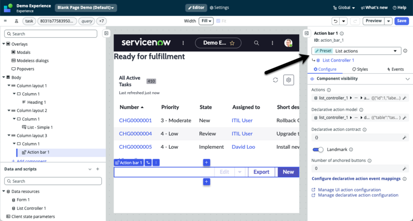Screen dimensions: 413x221
Task: Switch to the Settings tab
Action: (219, 8)
